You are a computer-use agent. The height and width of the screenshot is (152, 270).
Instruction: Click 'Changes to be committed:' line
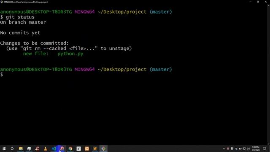click(35, 43)
